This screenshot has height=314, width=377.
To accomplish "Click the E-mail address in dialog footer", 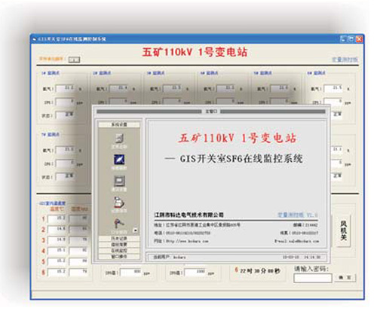I will pos(296,241).
